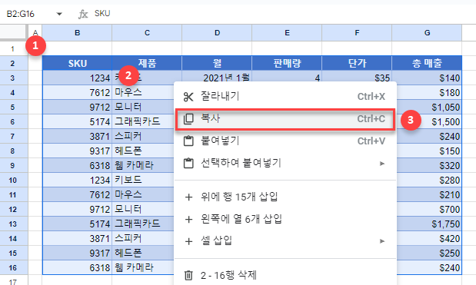Select row 9 header
This screenshot has height=285, width=476.
click(x=13, y=165)
